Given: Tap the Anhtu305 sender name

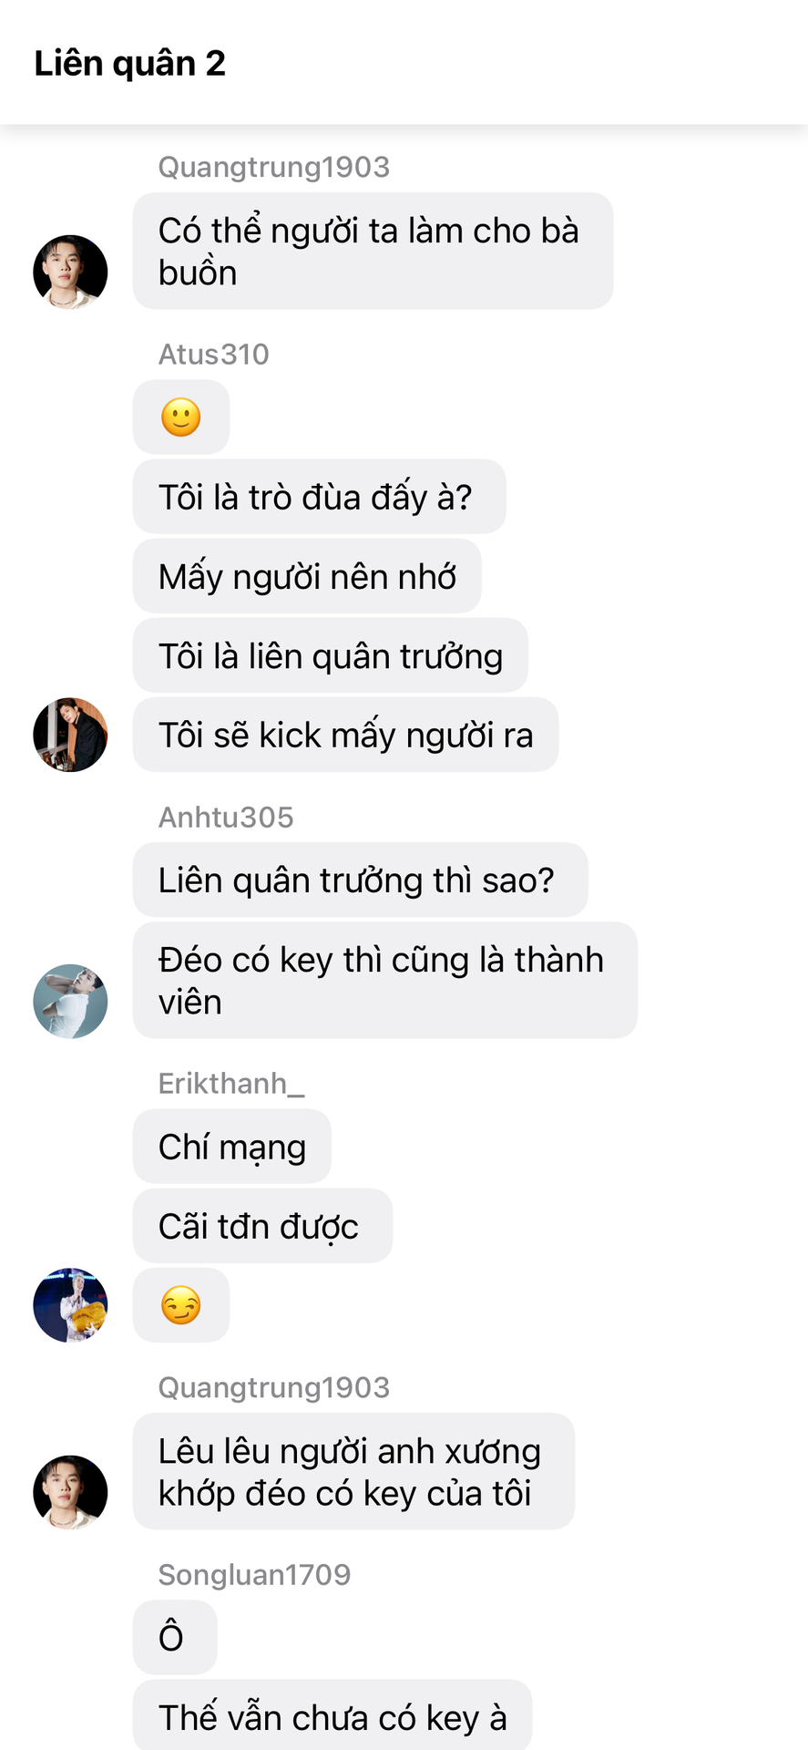Looking at the screenshot, I should click(226, 817).
